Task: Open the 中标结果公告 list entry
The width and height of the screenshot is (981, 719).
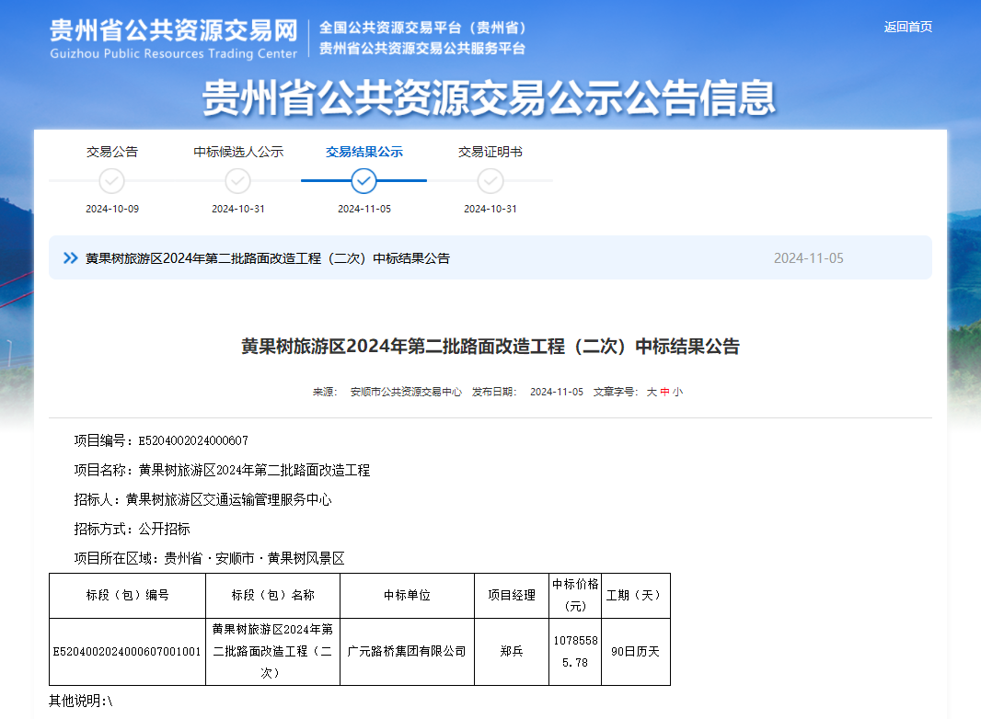Action: (x=268, y=258)
